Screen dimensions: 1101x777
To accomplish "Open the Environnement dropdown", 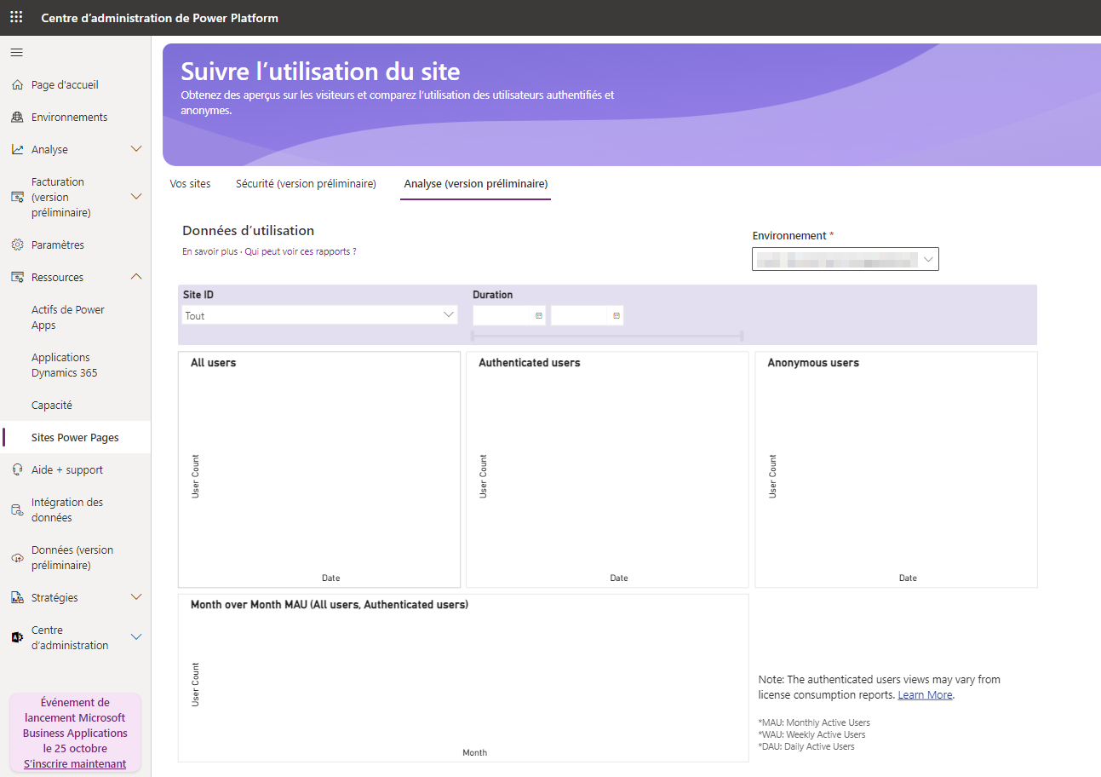I will click(846, 259).
